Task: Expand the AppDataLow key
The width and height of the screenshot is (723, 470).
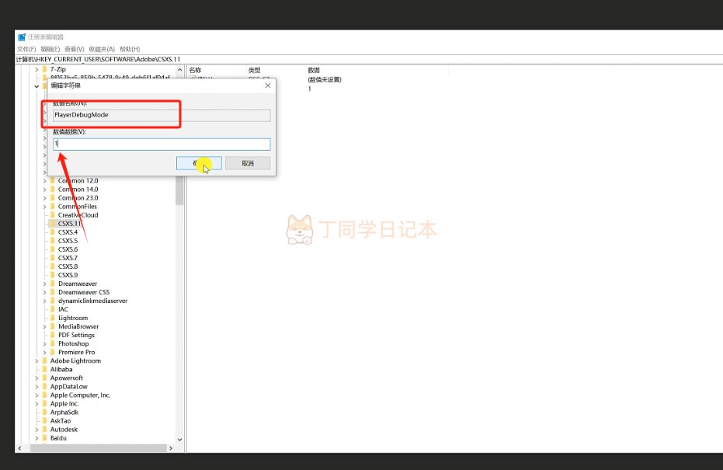Action: [x=37, y=387]
